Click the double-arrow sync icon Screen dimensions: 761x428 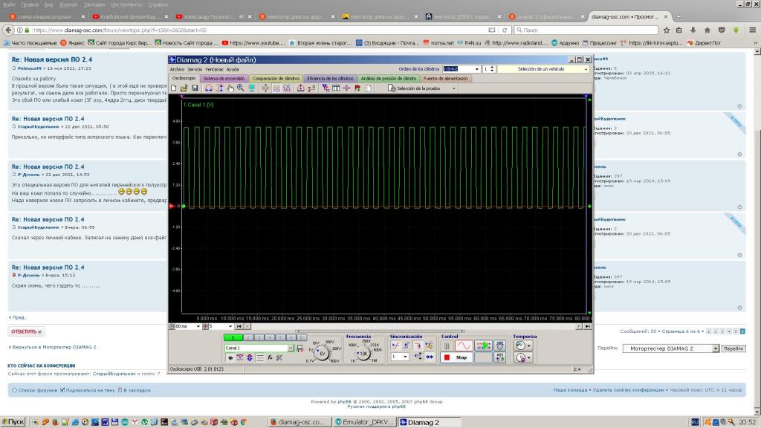coord(429,357)
